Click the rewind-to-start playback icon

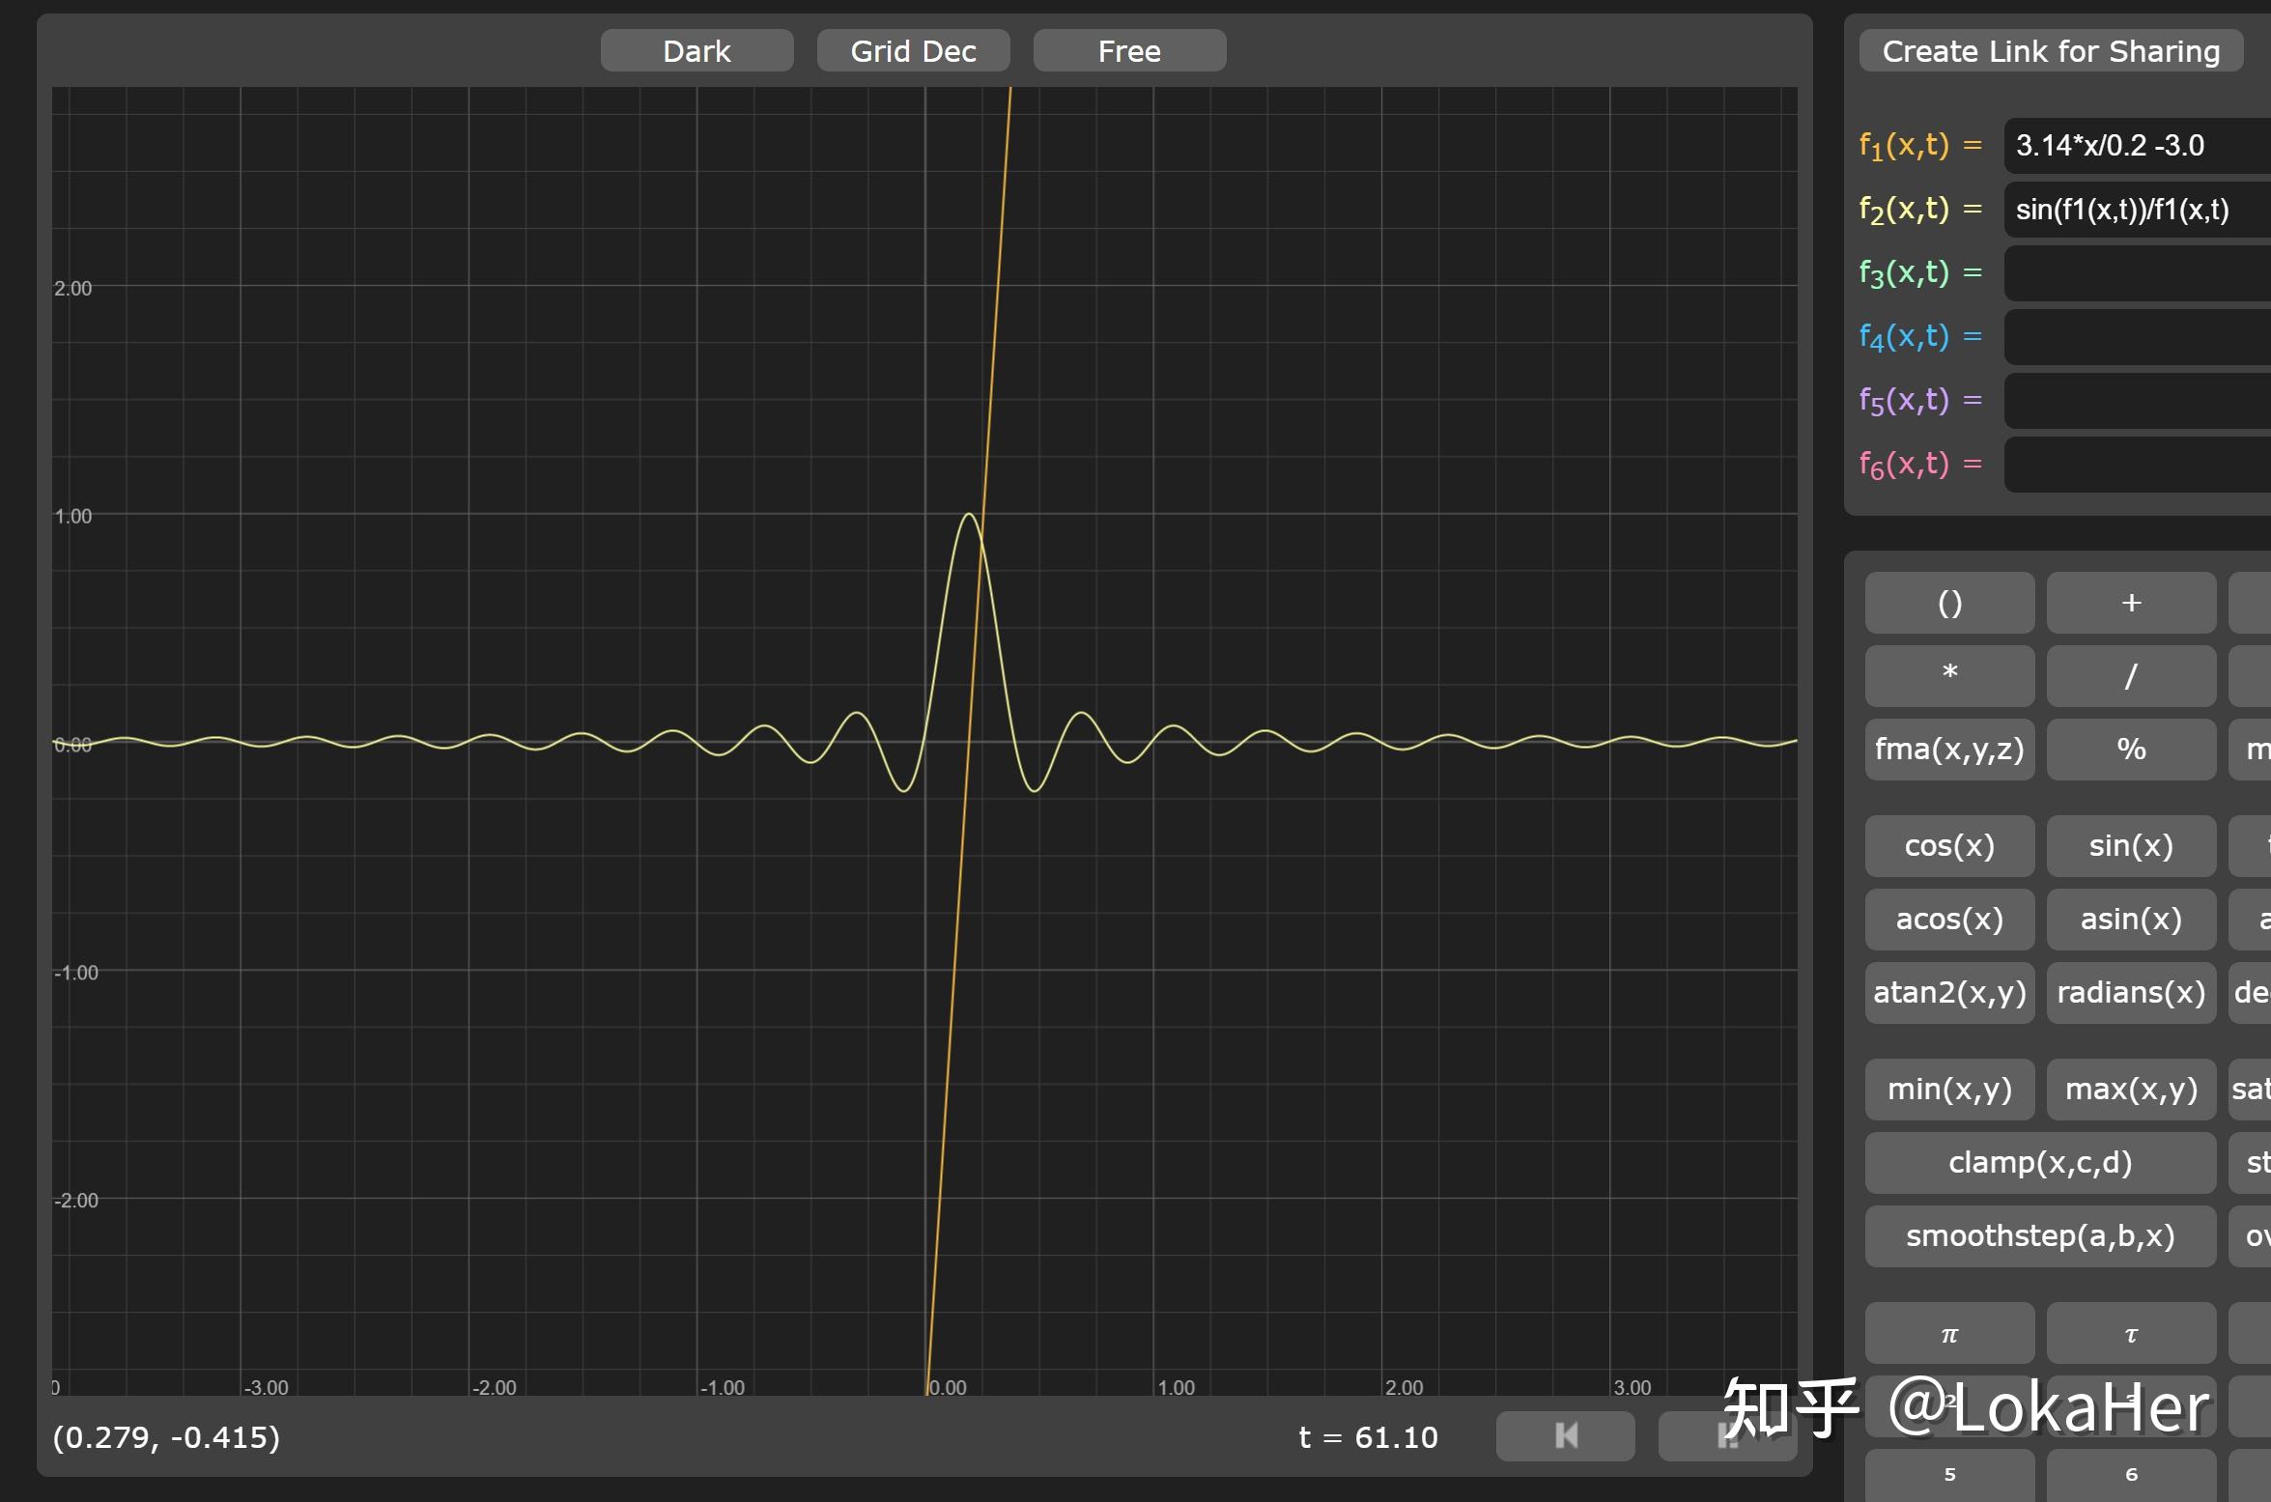pos(1565,1435)
